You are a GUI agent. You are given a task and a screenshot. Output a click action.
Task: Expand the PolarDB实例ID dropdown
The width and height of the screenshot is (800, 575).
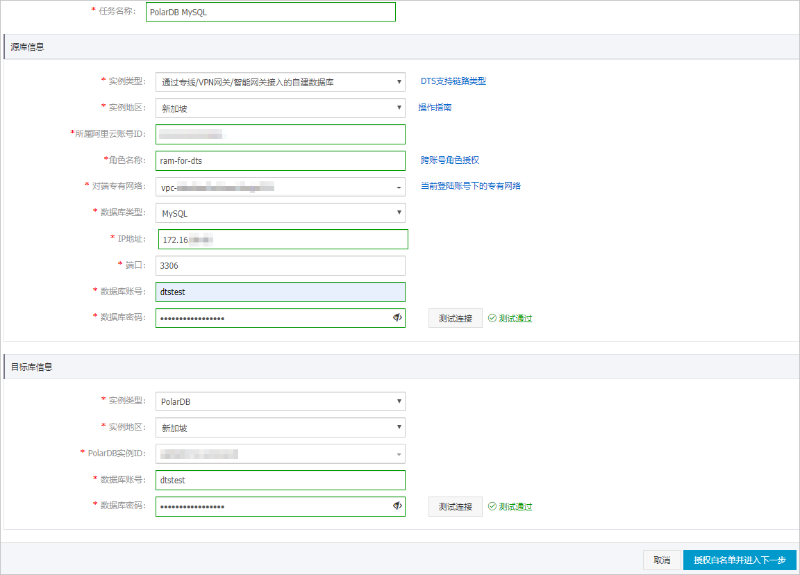coord(280,454)
